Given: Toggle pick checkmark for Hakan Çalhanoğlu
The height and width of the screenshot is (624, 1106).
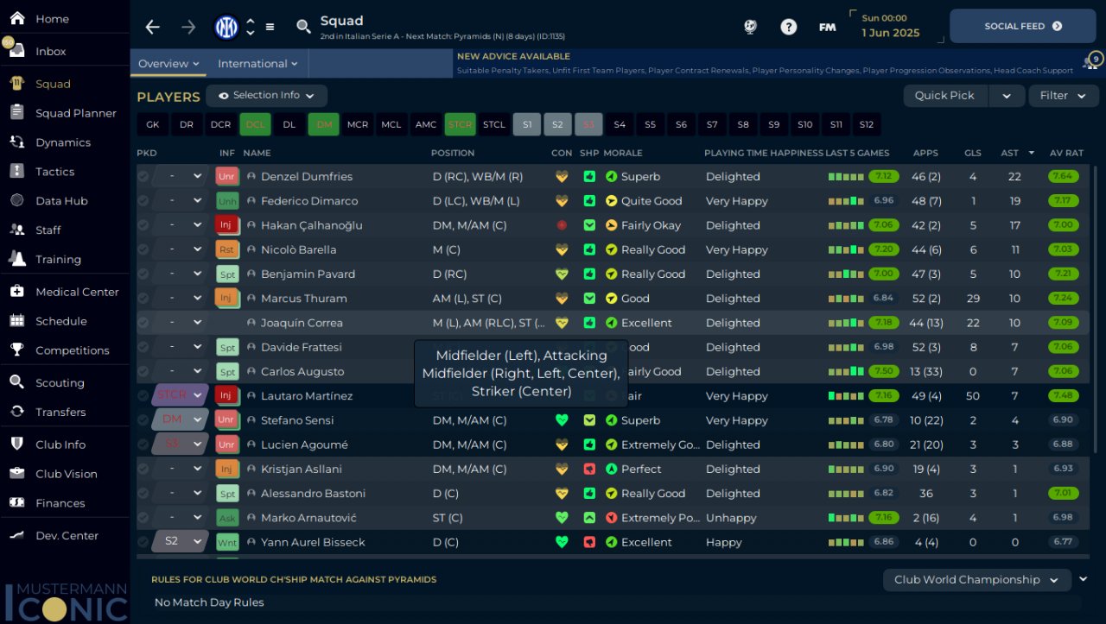Looking at the screenshot, I should click(143, 225).
